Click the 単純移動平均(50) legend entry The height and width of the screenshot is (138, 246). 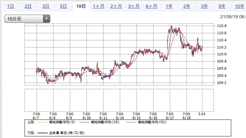click(x=152, y=122)
